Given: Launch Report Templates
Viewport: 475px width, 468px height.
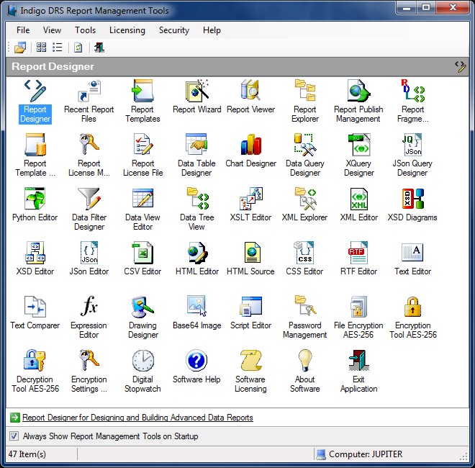Looking at the screenshot, I should coord(142,102).
